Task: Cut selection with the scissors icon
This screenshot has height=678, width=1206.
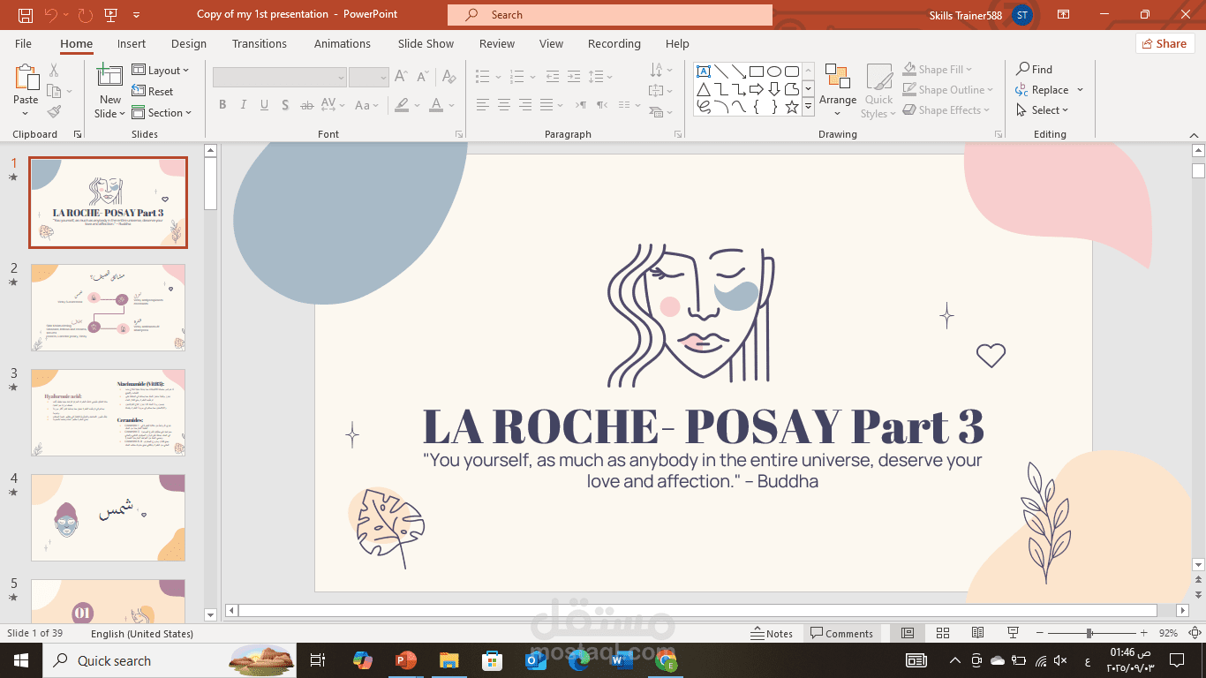Action: 54,70
